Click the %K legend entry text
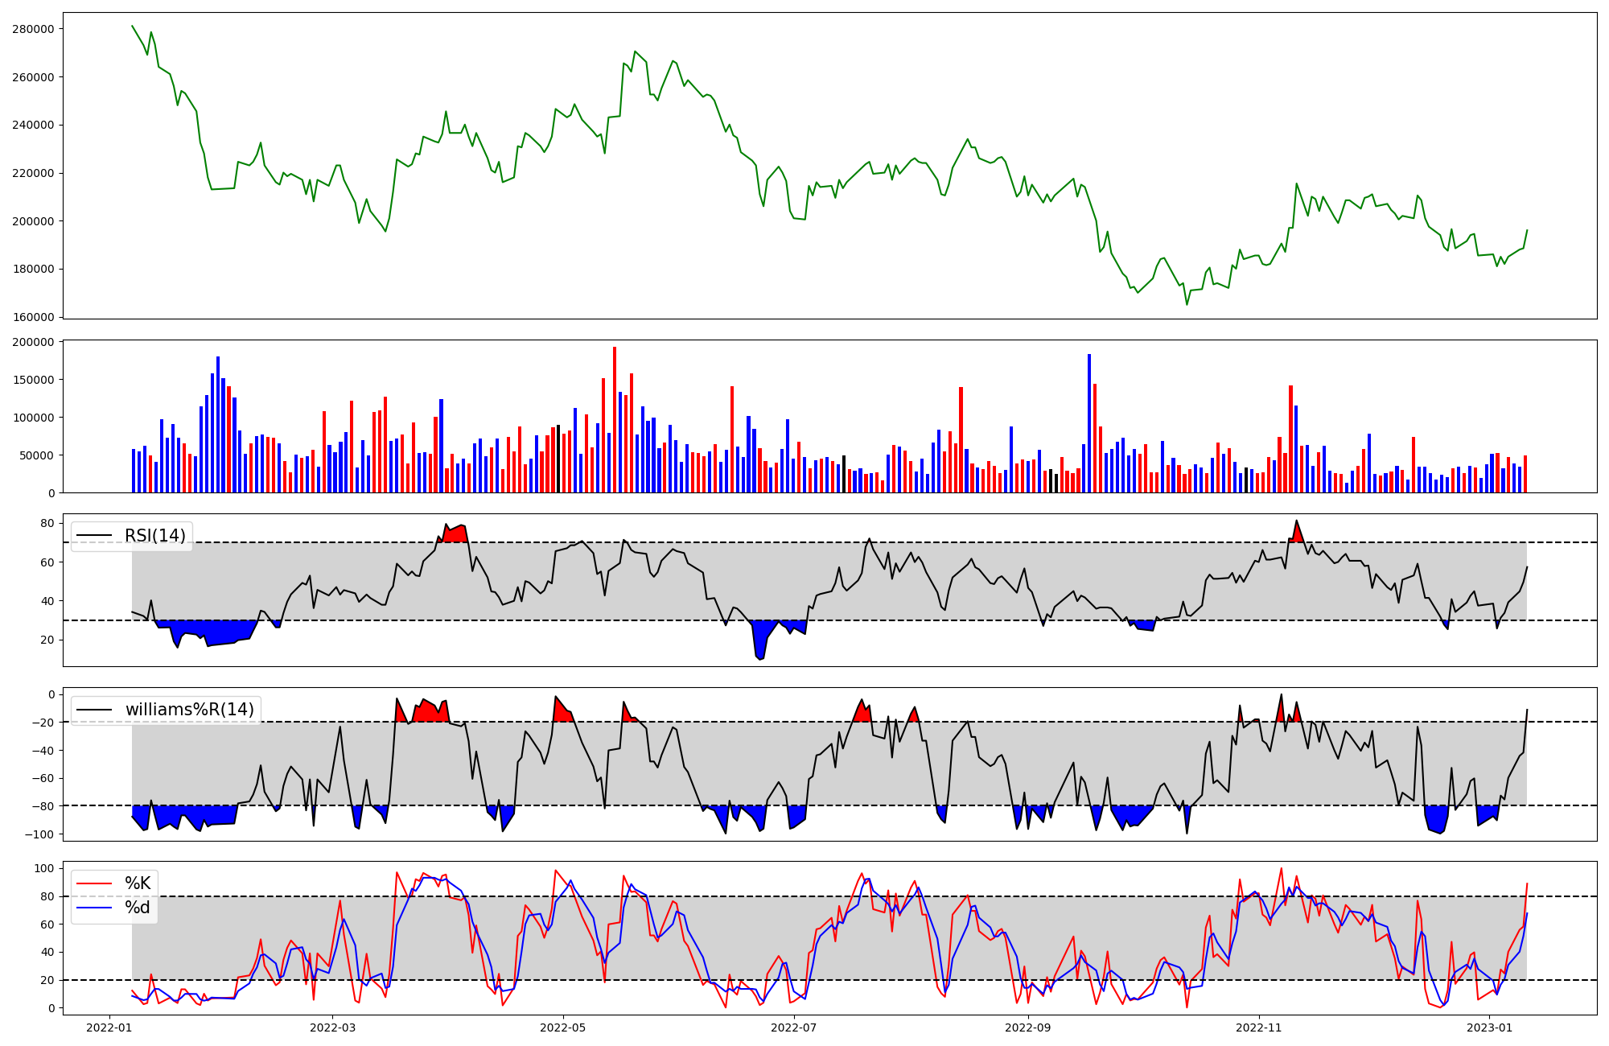 [x=138, y=883]
